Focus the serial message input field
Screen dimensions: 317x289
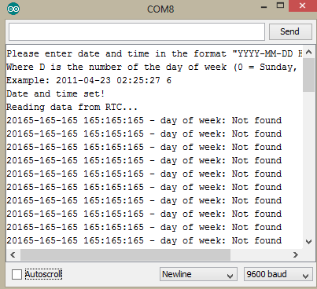137,31
